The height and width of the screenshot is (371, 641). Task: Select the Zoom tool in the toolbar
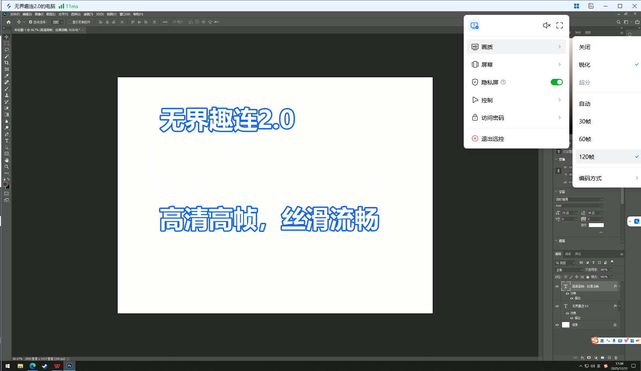point(6,167)
